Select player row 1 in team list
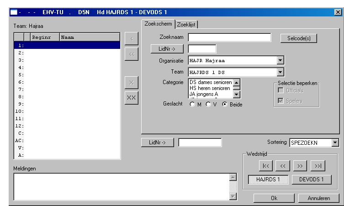 coord(67,45)
